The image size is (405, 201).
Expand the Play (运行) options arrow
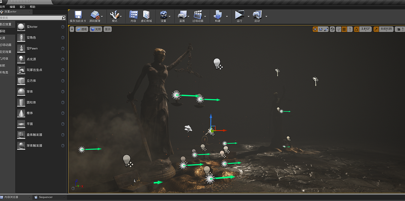click(x=248, y=16)
